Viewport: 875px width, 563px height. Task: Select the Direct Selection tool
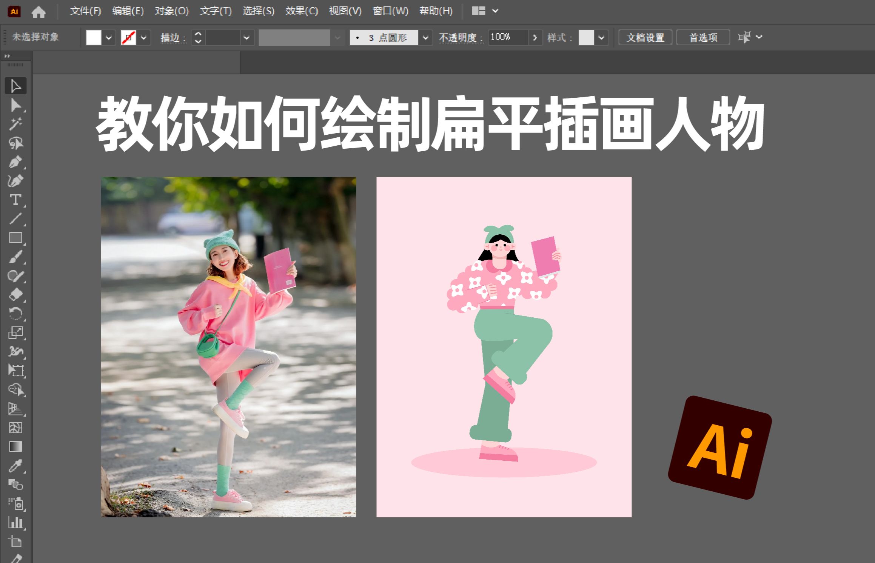point(15,105)
